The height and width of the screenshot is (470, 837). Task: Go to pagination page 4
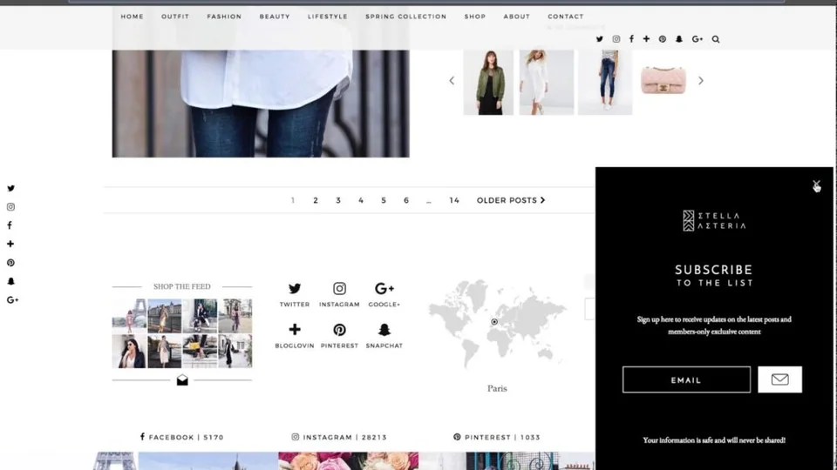tap(361, 200)
